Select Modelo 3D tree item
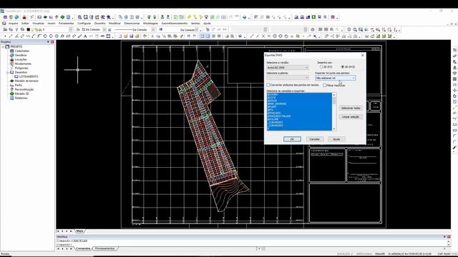 (x=22, y=94)
